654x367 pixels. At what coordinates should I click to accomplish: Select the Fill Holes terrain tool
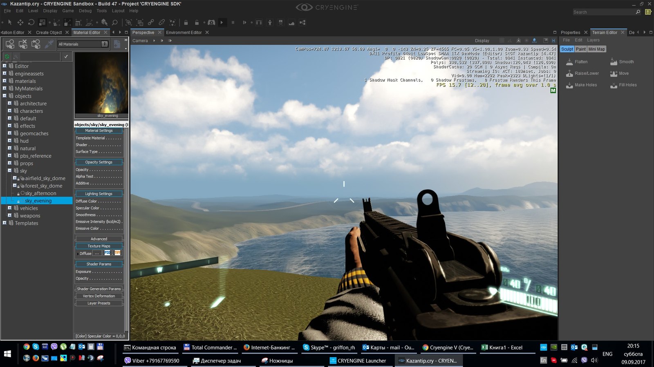point(623,85)
